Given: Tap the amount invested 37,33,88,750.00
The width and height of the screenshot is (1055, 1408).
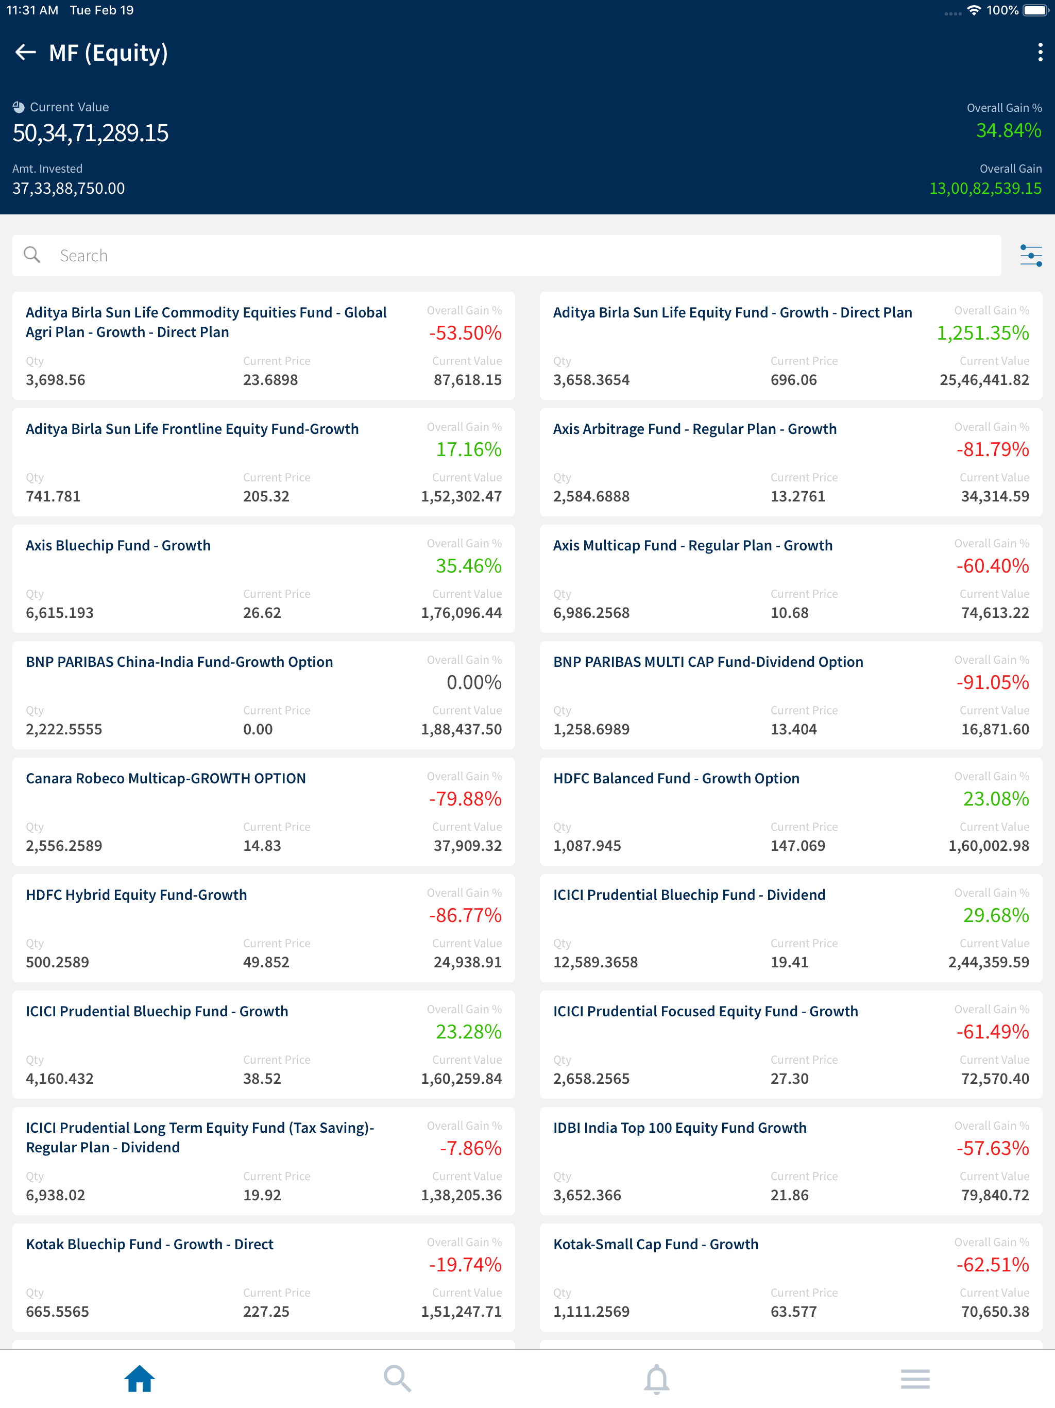Looking at the screenshot, I should point(69,189).
